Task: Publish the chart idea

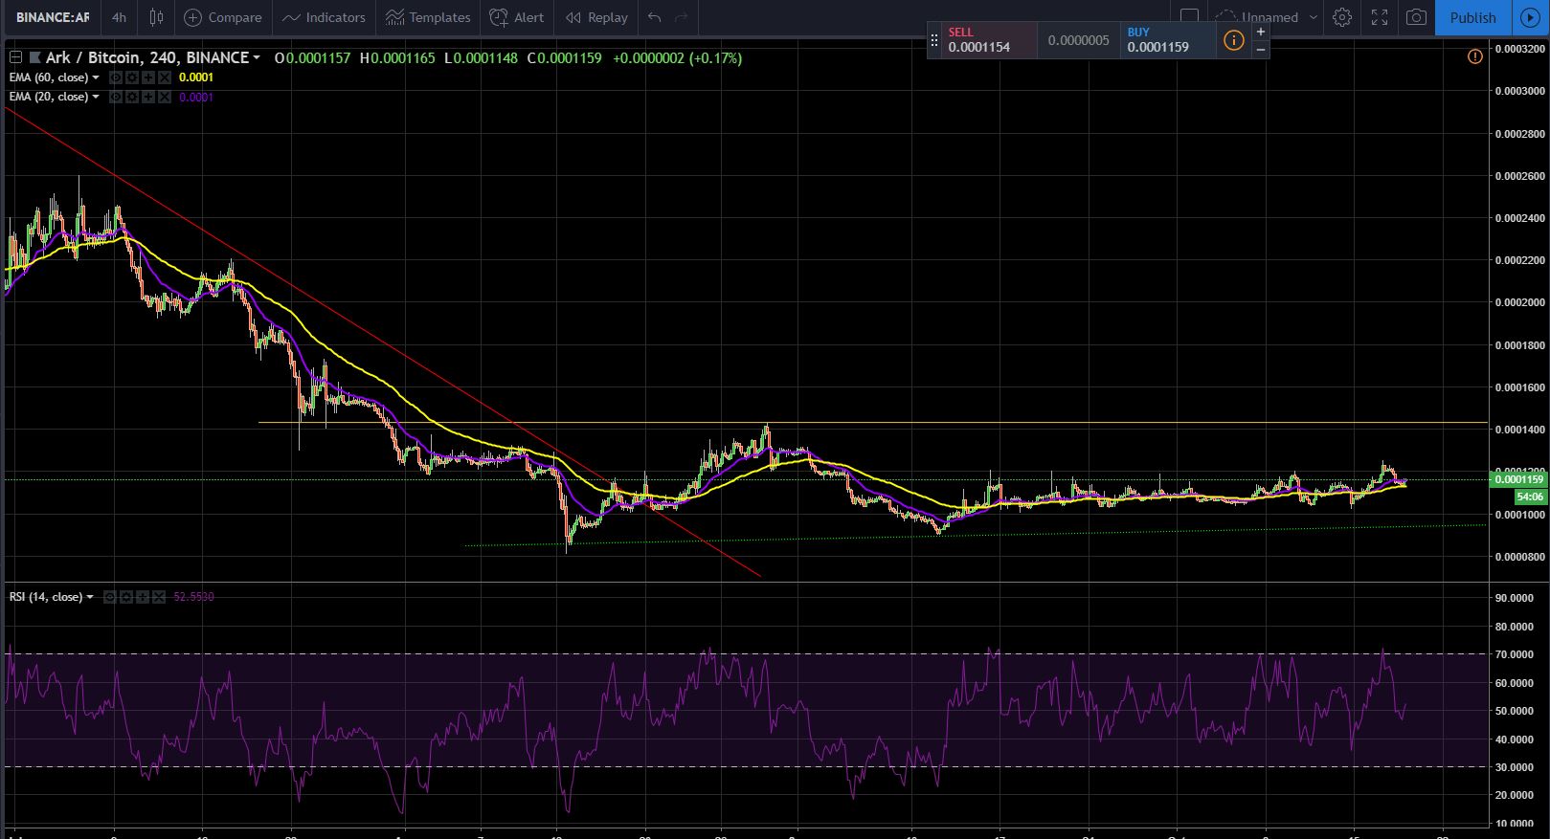Action: [x=1472, y=17]
